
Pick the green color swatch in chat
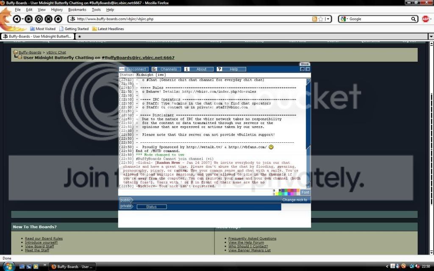pos(279,194)
